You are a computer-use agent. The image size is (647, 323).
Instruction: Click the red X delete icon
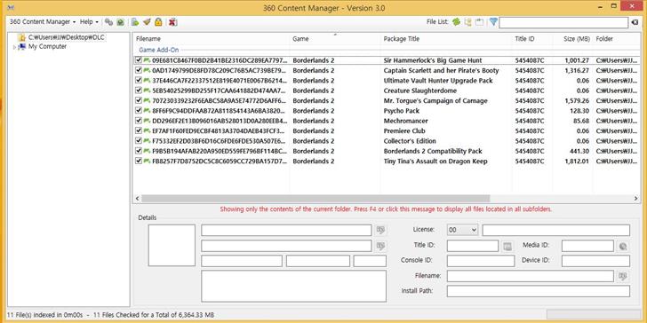click(173, 22)
